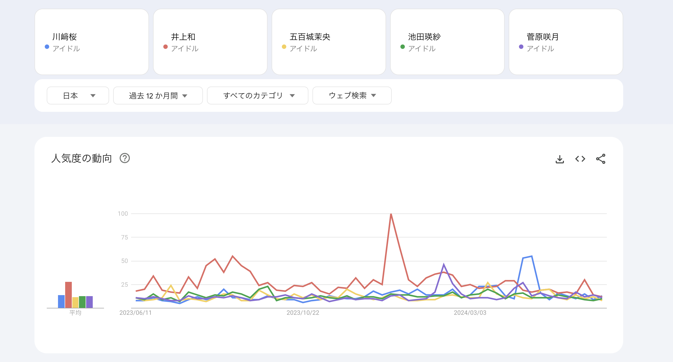
Task: Click the yellow dot for 五百城茉央
Action: pyautogui.click(x=284, y=47)
